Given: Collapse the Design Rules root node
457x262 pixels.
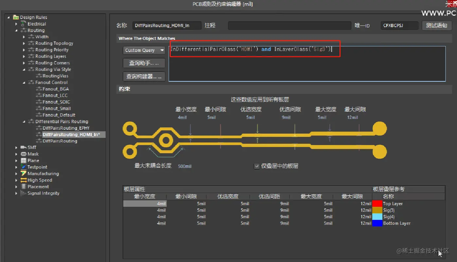Looking at the screenshot, I should [x=9, y=17].
